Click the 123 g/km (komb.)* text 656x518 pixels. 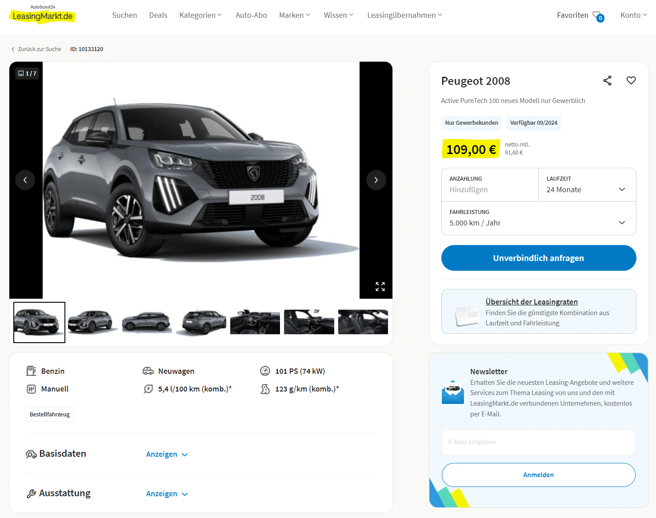(307, 389)
